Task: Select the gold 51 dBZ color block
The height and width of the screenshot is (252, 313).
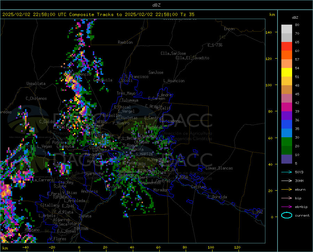Action: point(287,81)
